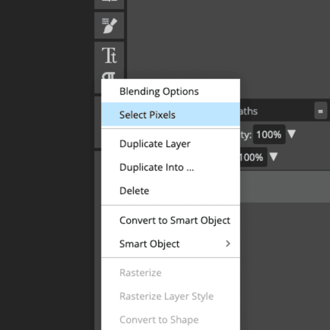Open the Character panel (Tt) icon
Screen dimensions: 330x330
[109, 55]
